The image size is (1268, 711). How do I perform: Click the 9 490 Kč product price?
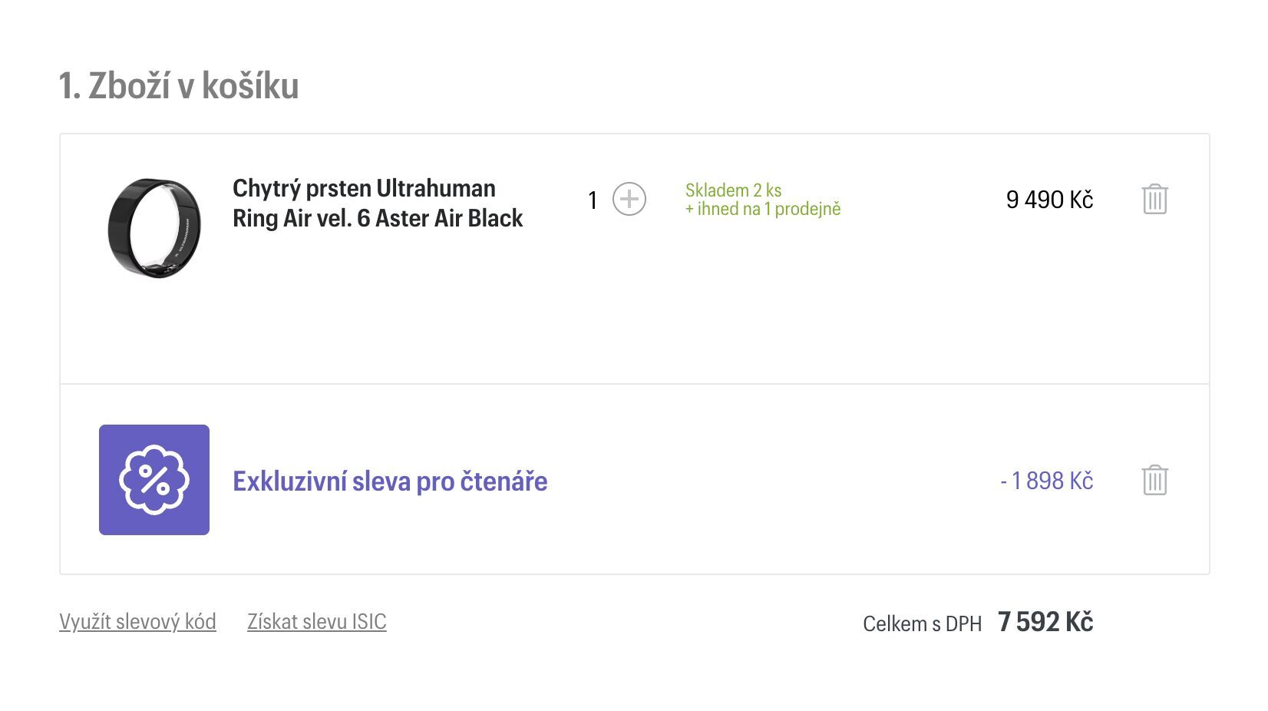[1049, 200]
